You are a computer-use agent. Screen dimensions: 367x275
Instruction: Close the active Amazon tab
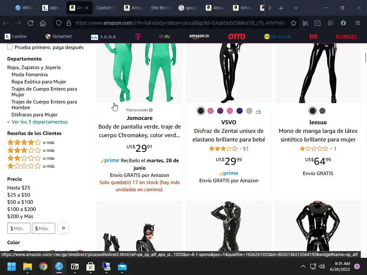pos(87,8)
